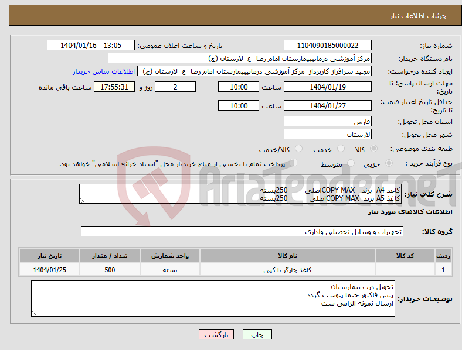Click the request creator field مجید سرافراز

pyautogui.click(x=254, y=71)
